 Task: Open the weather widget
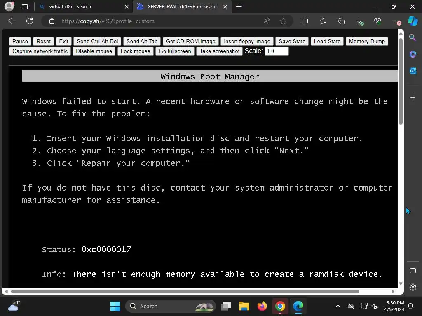coord(14,306)
